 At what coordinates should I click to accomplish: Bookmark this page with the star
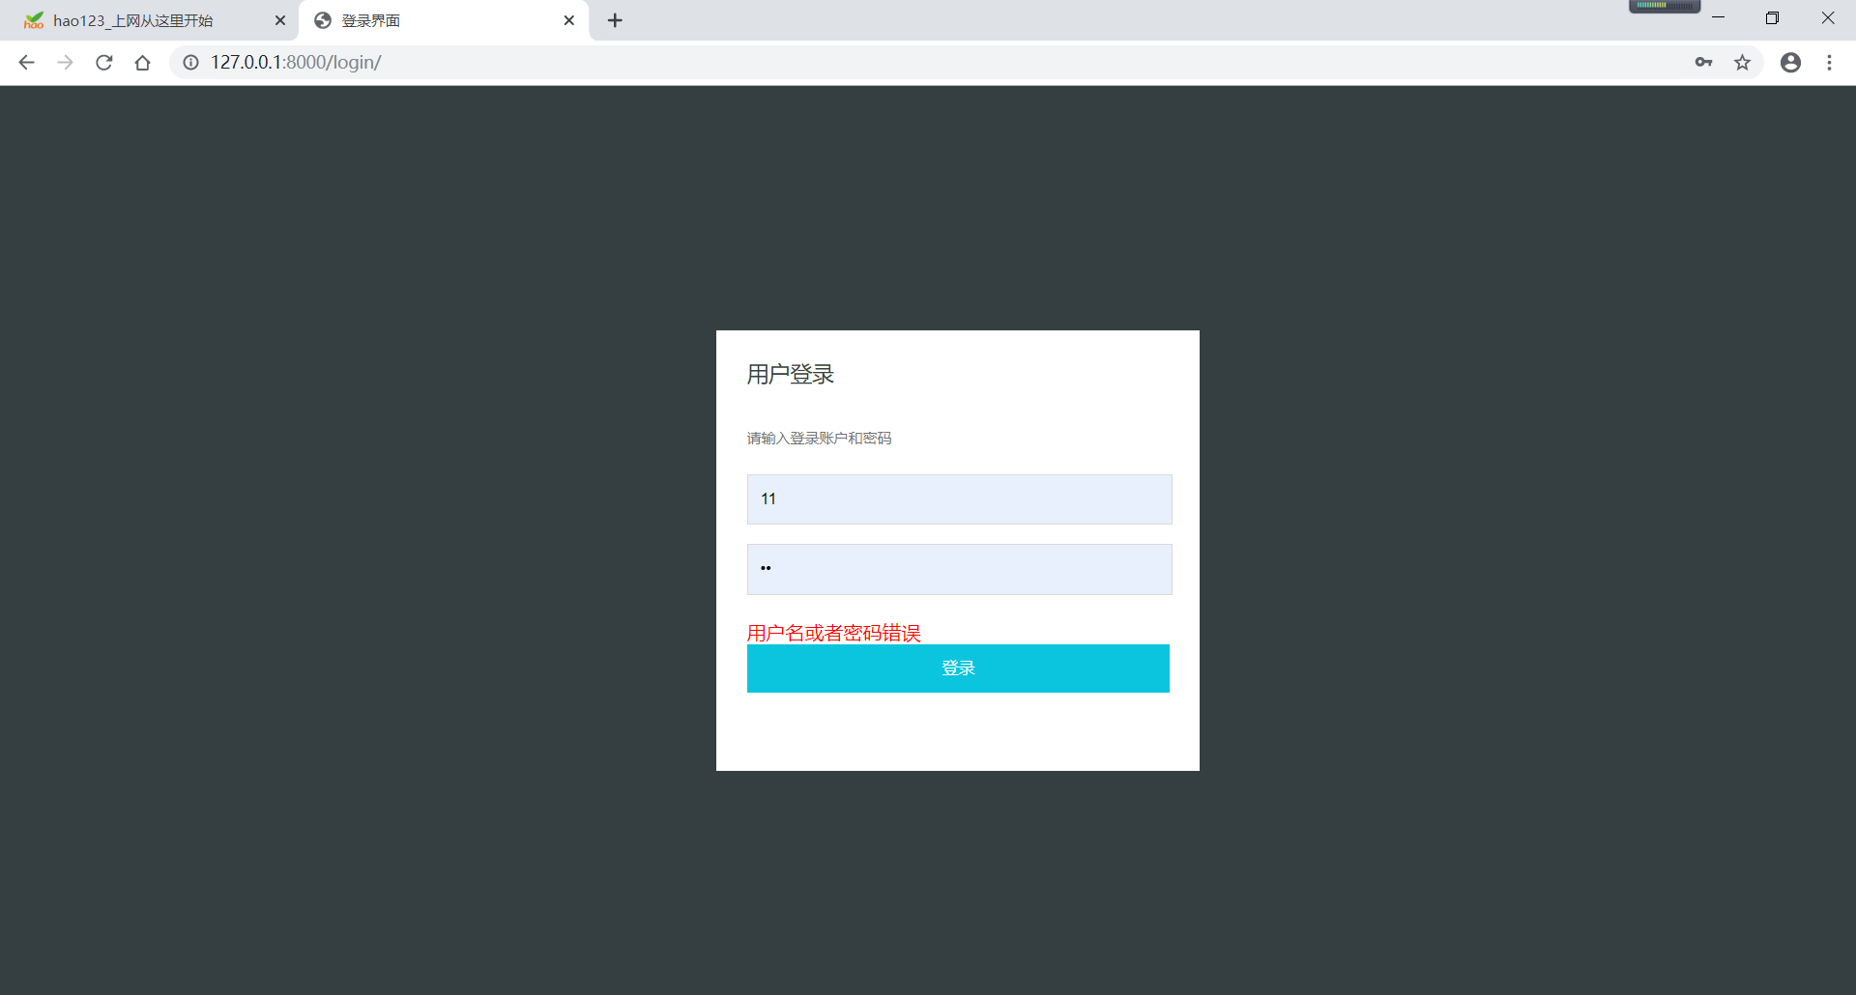tap(1742, 63)
